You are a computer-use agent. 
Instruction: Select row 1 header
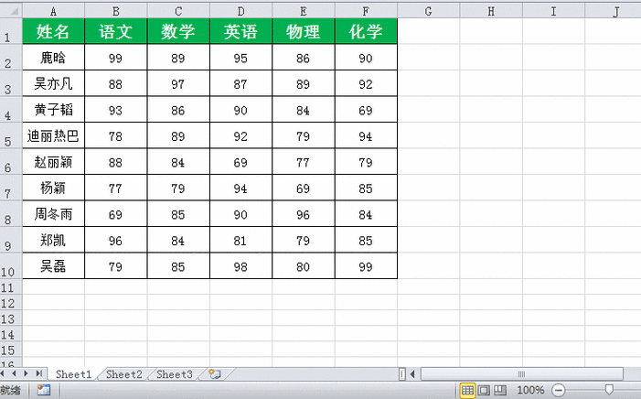(x=11, y=31)
